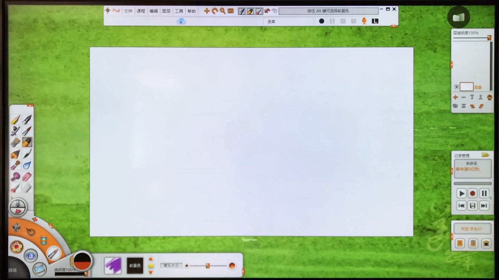Choose the purple stamp tool
The width and height of the screenshot is (499, 280).
(15, 177)
